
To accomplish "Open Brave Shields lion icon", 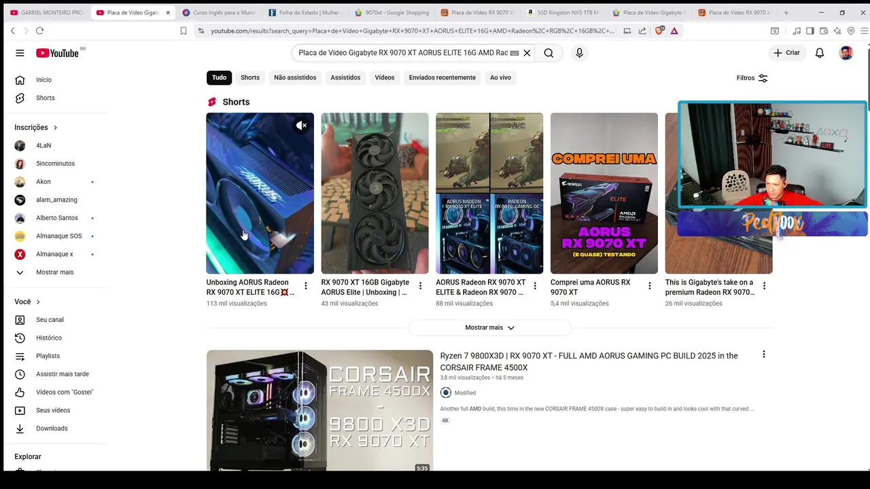I will point(659,31).
